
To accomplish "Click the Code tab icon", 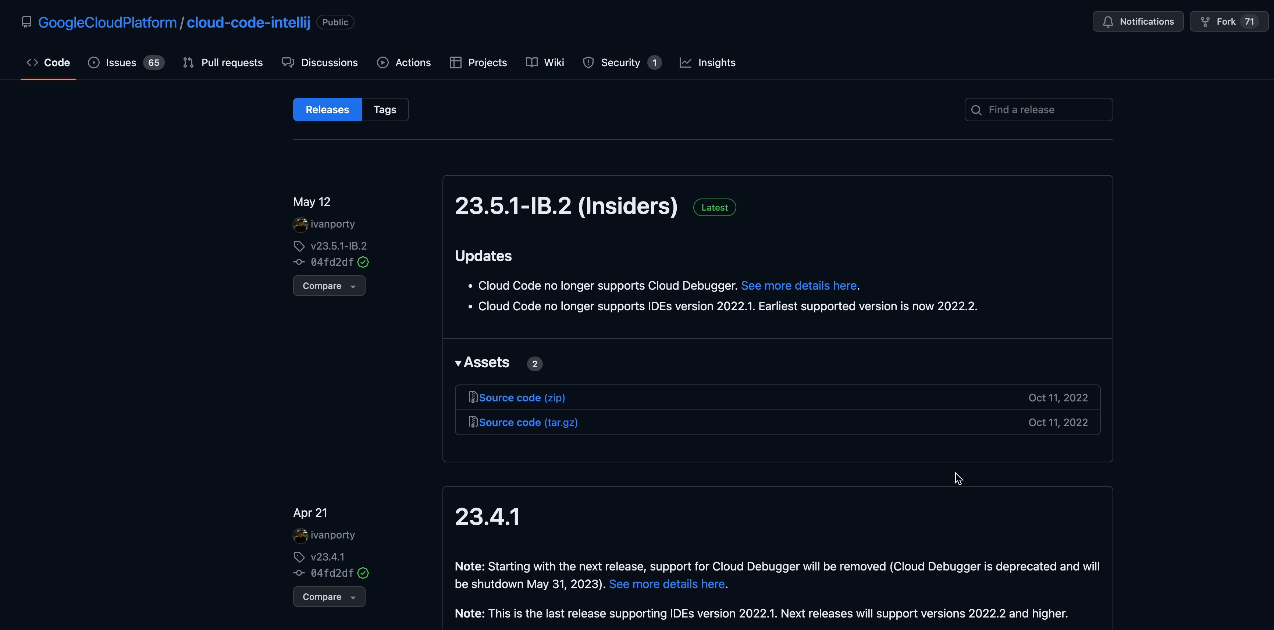I will click(30, 62).
